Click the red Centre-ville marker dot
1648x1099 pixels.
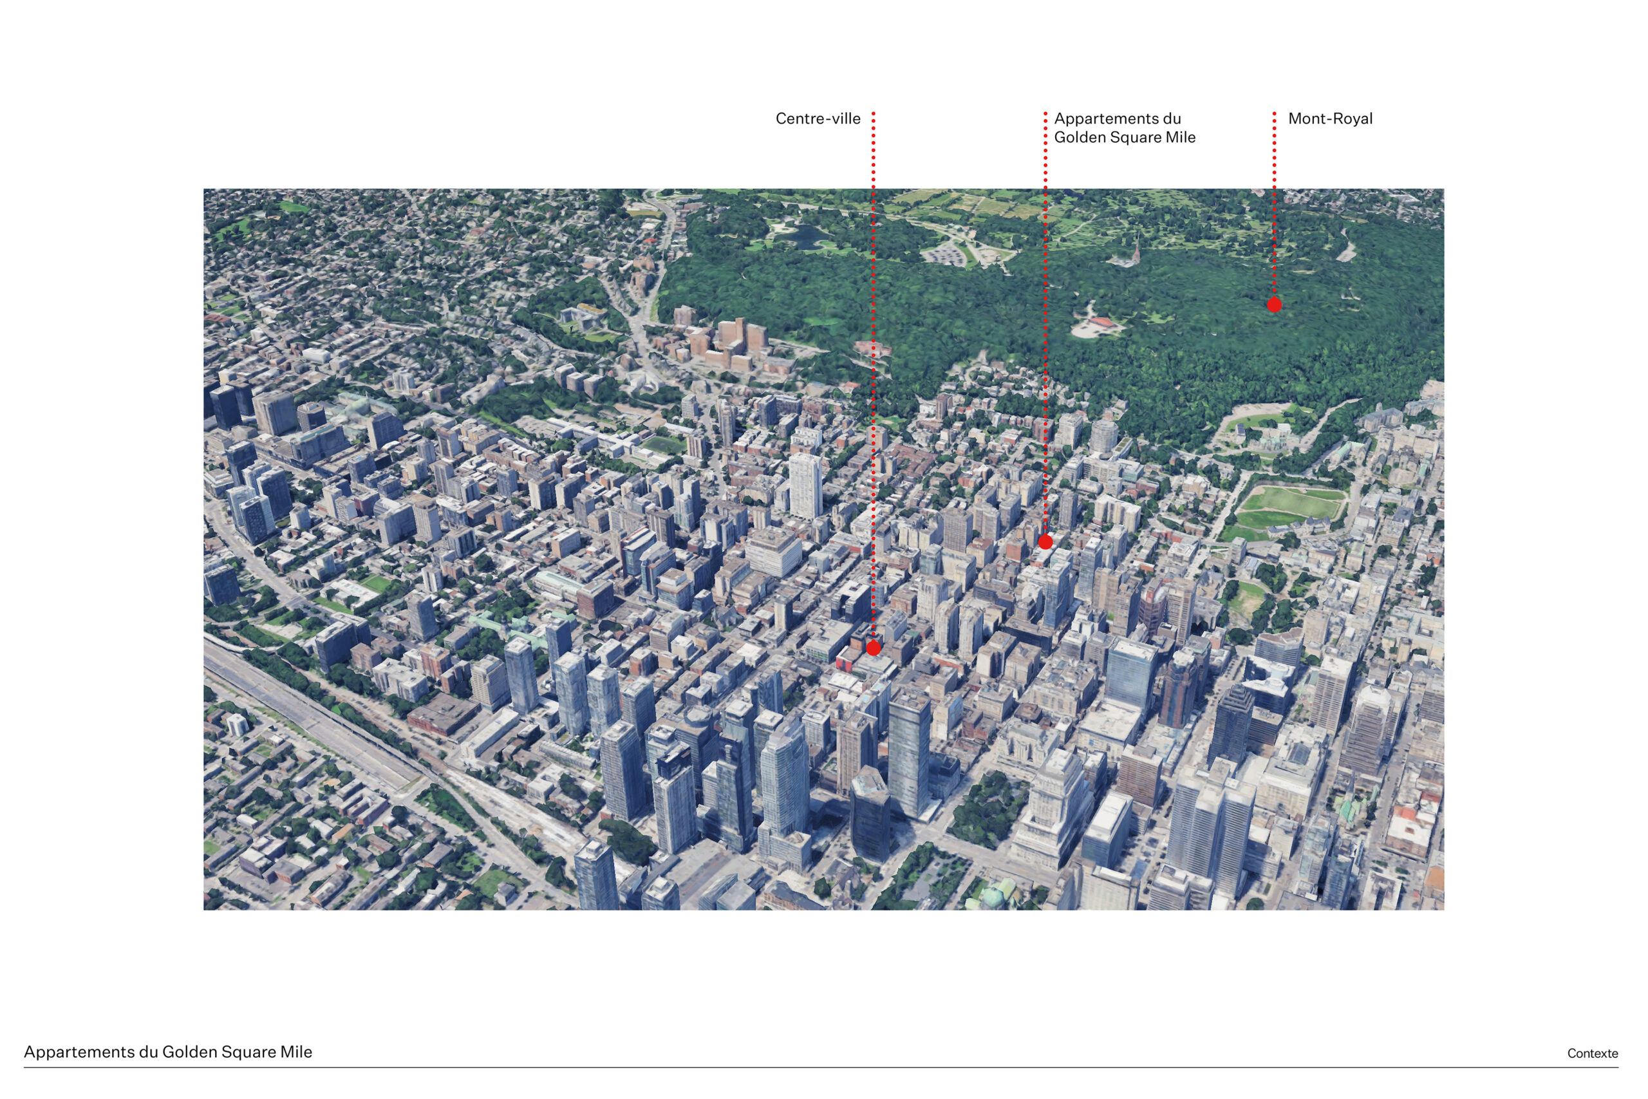pyautogui.click(x=873, y=648)
